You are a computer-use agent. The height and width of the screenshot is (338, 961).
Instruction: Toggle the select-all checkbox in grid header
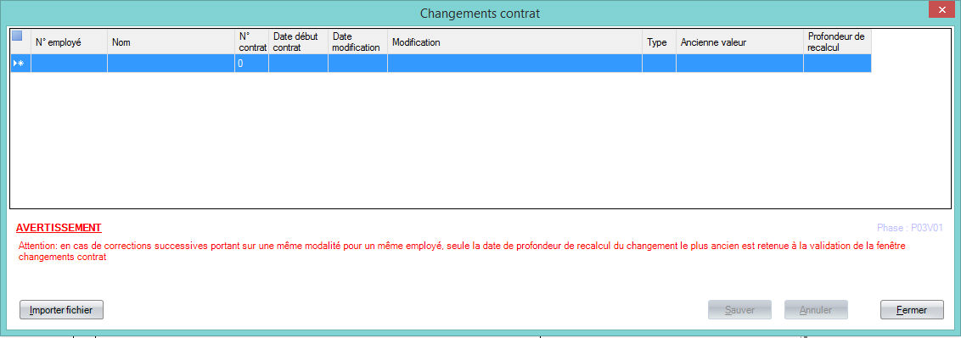17,36
